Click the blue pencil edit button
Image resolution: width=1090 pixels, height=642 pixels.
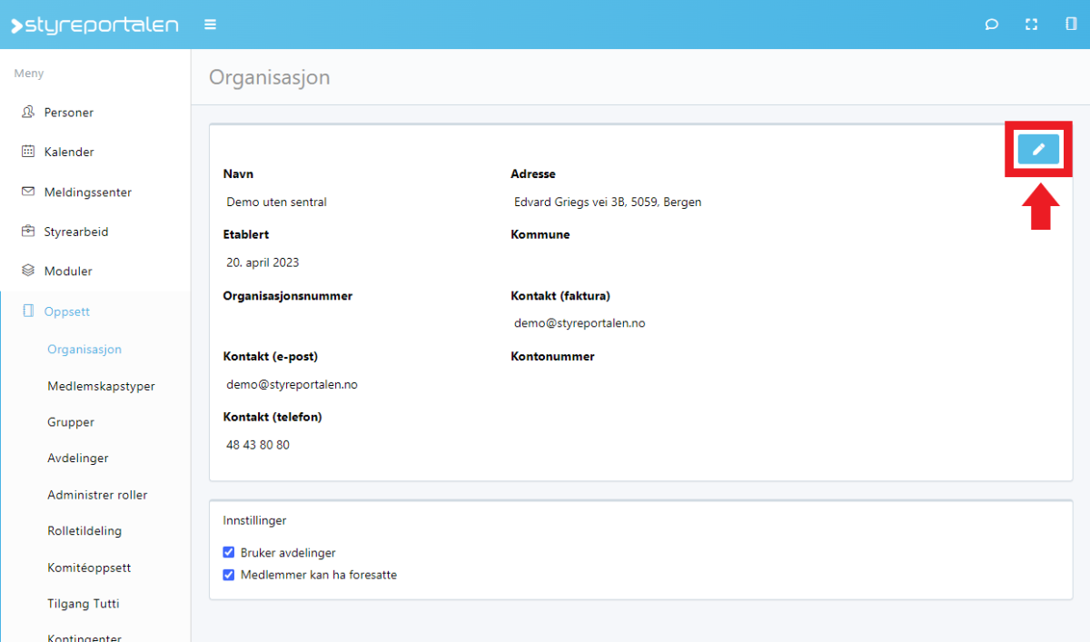click(1038, 149)
